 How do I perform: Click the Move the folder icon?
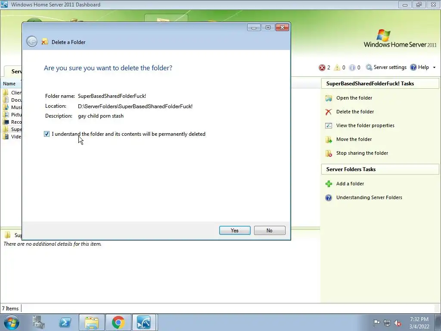[x=329, y=139]
